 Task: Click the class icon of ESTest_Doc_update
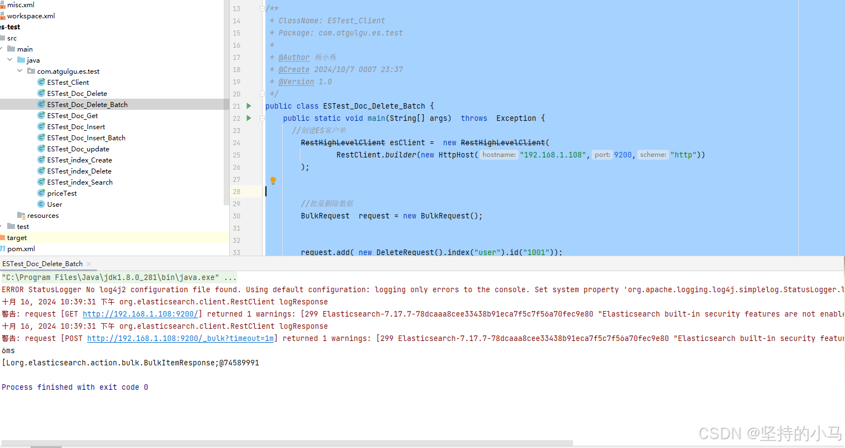(41, 149)
